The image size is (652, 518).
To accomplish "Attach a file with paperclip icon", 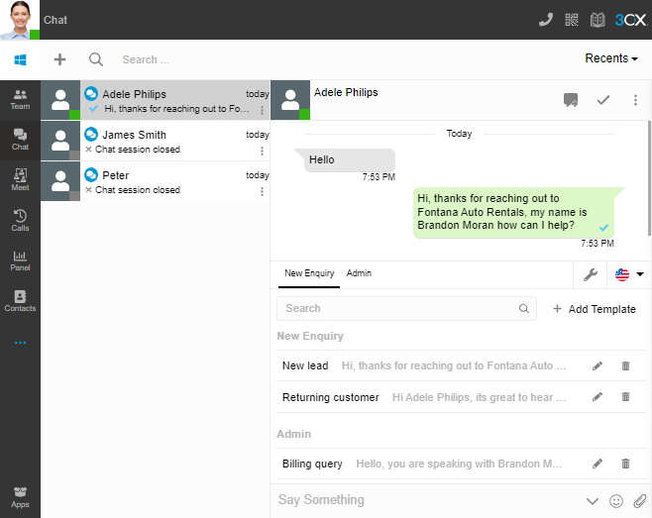I will [x=640, y=501].
